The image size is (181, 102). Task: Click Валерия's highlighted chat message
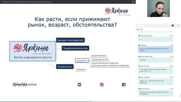tap(156, 50)
